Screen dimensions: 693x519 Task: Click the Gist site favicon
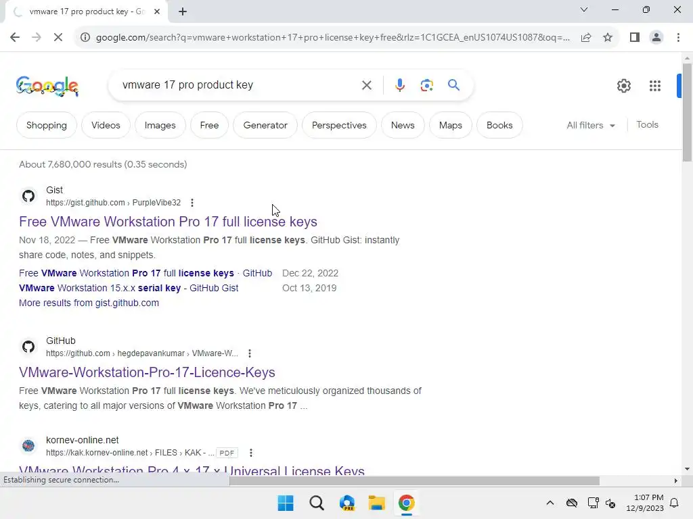click(x=28, y=196)
